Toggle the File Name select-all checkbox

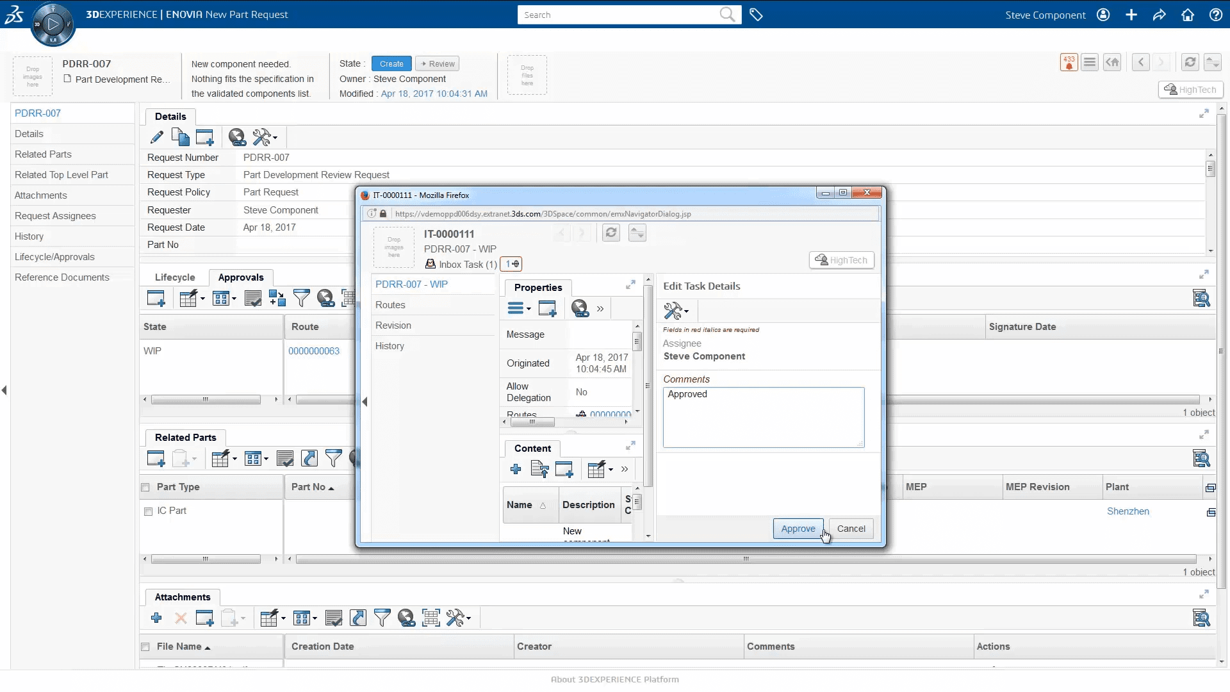tap(145, 647)
